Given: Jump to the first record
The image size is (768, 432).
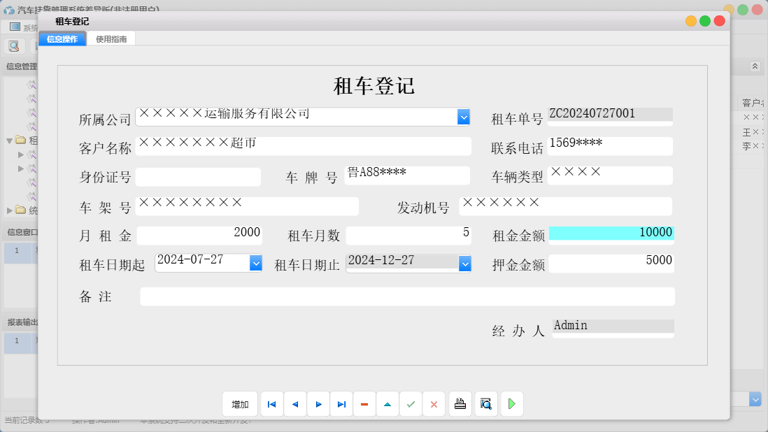Looking at the screenshot, I should (x=271, y=403).
